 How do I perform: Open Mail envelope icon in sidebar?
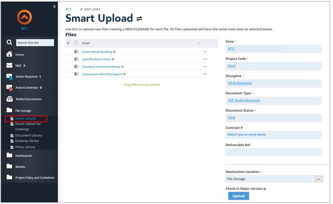coord(9,65)
